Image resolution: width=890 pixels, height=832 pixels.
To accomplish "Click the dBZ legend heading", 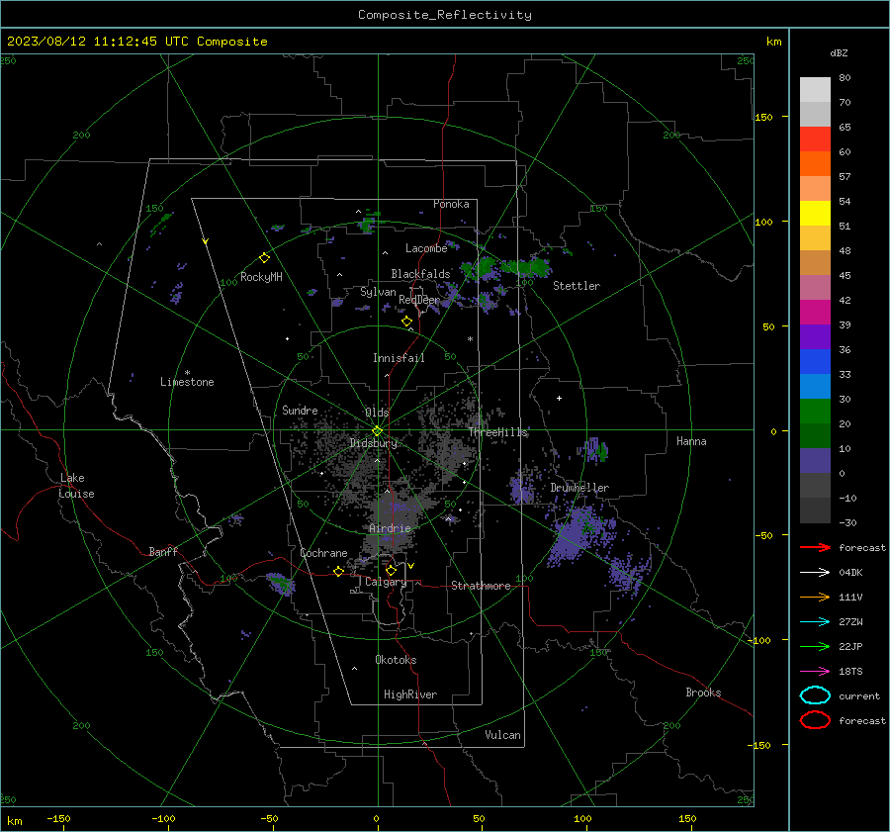I will coord(839,53).
